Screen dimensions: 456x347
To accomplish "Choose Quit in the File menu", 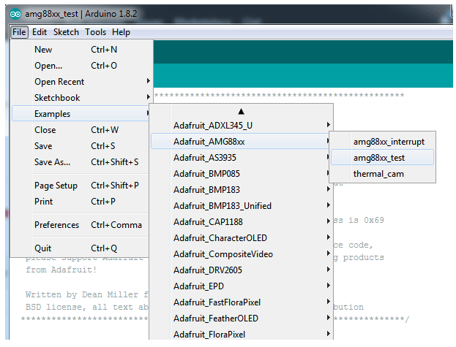I will [x=81, y=248].
